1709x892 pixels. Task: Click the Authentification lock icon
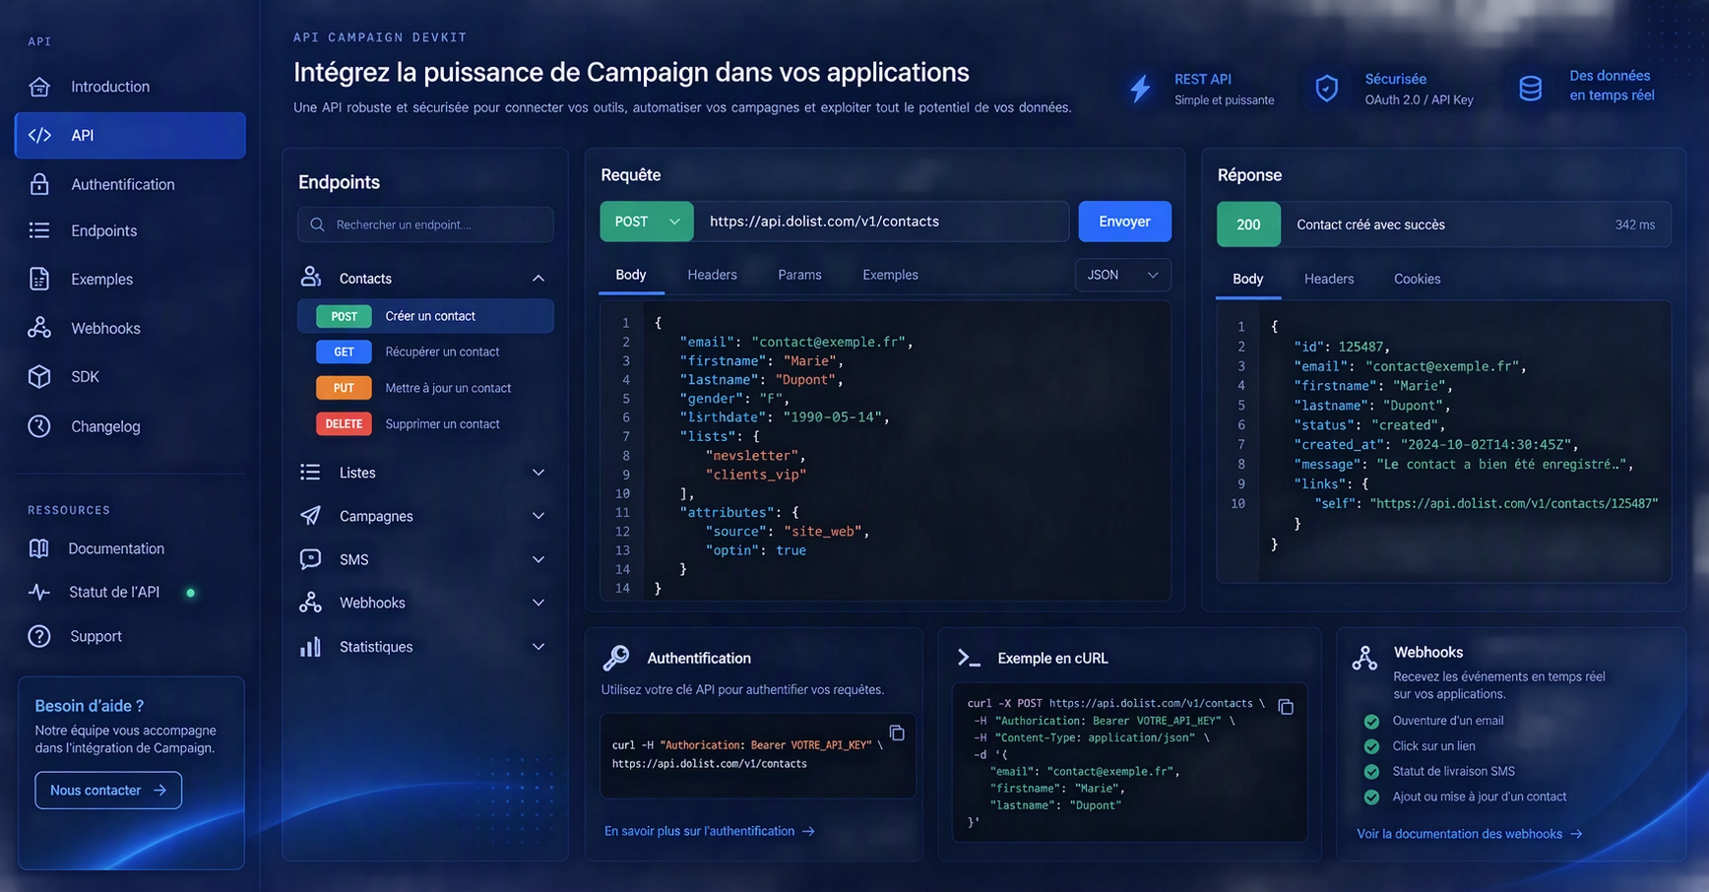pyautogui.click(x=39, y=184)
